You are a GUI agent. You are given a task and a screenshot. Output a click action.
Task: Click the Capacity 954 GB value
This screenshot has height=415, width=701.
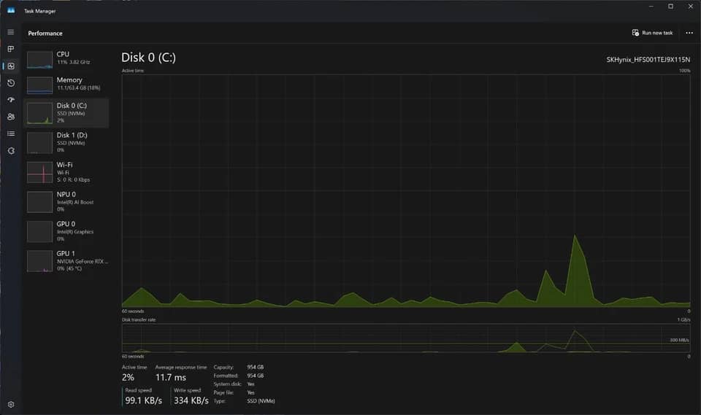[x=256, y=367]
